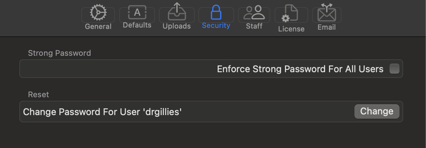Go to the License tab label
Screen dimensions: 426x148
(x=291, y=29)
